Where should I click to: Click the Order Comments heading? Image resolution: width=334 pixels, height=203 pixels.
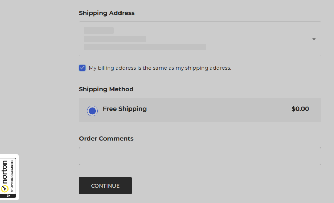pos(106,138)
